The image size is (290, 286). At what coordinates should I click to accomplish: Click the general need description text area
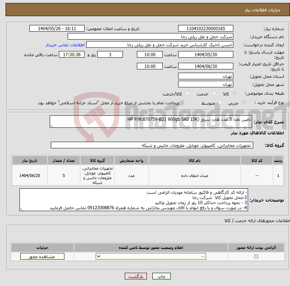pyautogui.click(x=151, y=122)
